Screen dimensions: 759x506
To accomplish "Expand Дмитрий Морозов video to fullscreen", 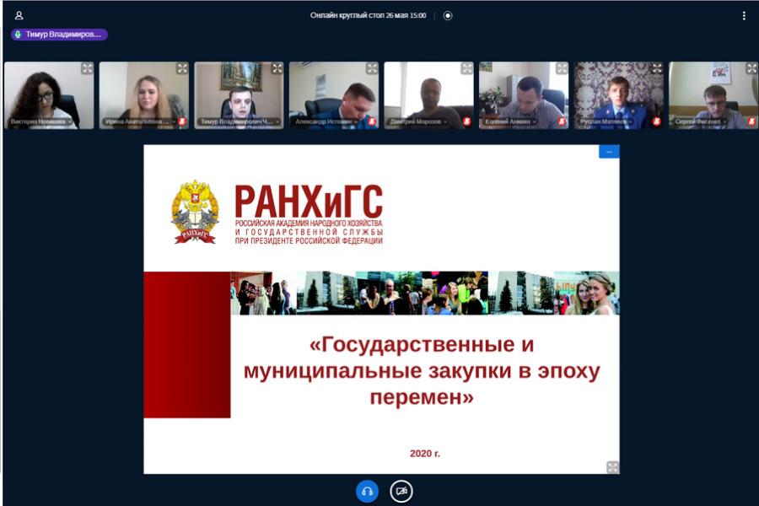I will coord(466,68).
